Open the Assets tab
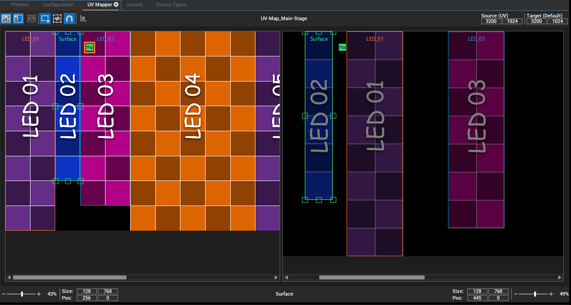Image resolution: width=571 pixels, height=305 pixels. pos(134,4)
